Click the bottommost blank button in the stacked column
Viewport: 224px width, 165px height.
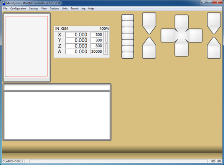tap(128, 55)
